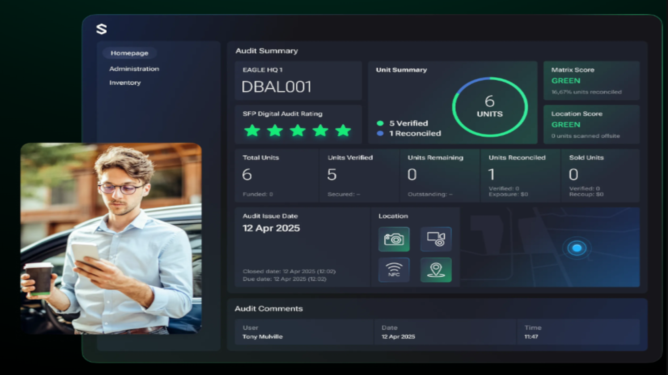Open the Homepage menu item
The image size is (668, 375).
click(129, 53)
